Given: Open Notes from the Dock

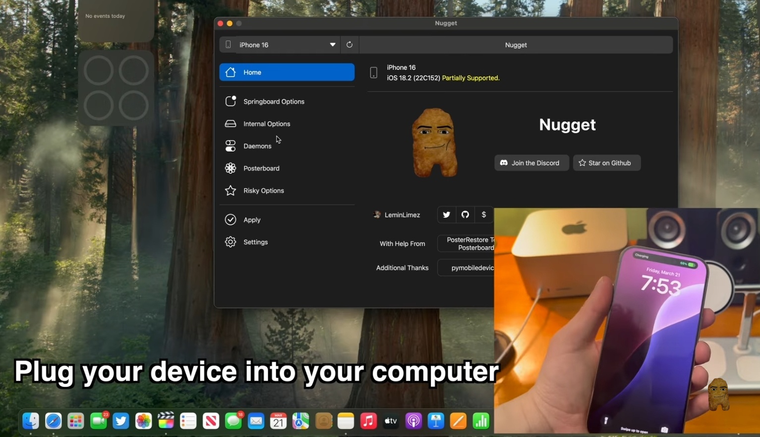Looking at the screenshot, I should tap(346, 421).
